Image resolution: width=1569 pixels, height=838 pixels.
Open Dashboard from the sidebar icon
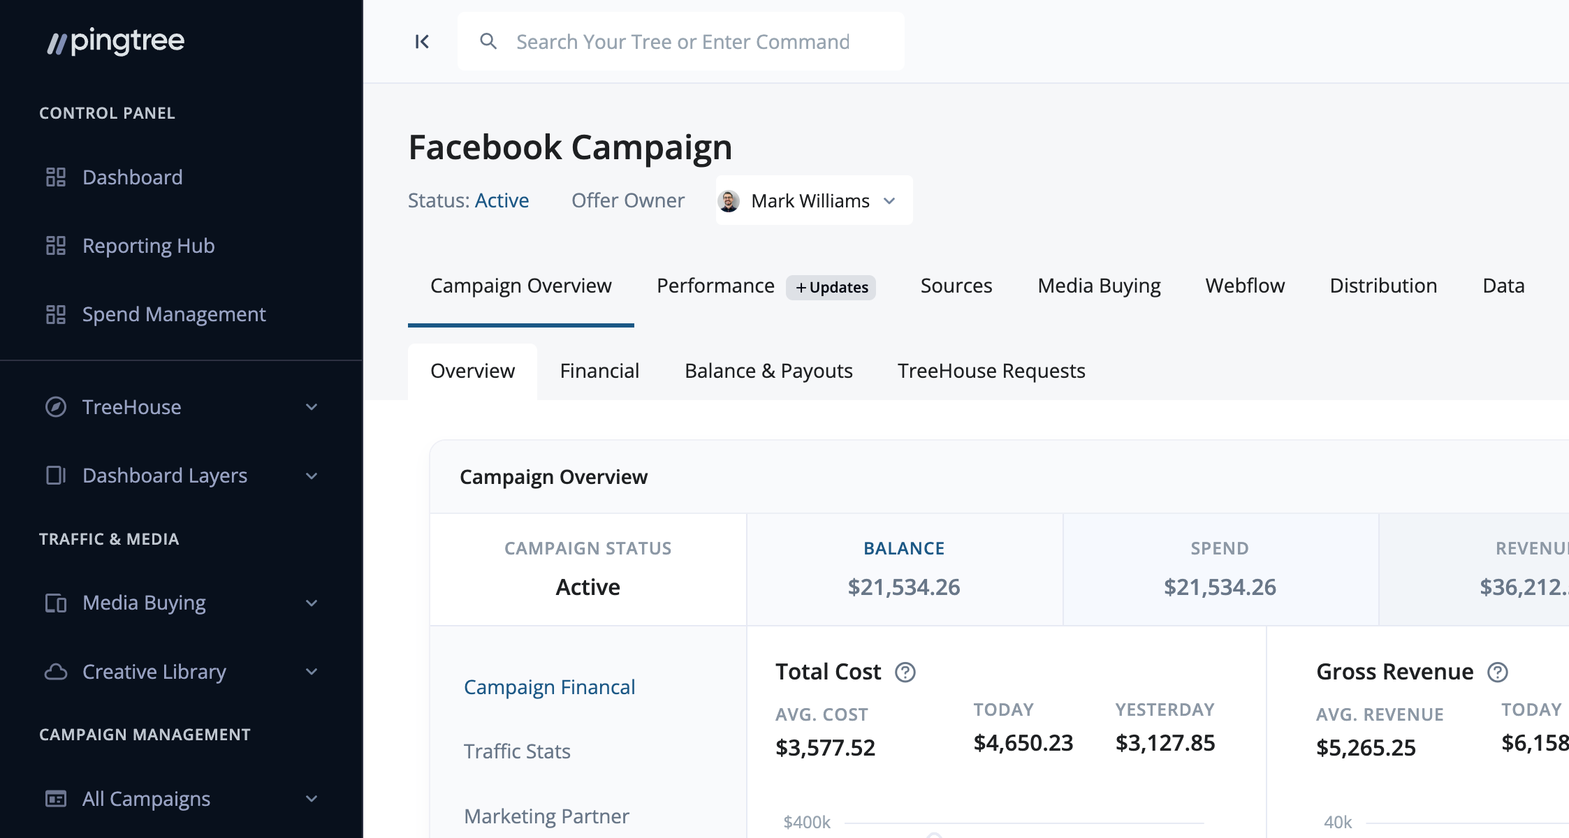pos(56,177)
